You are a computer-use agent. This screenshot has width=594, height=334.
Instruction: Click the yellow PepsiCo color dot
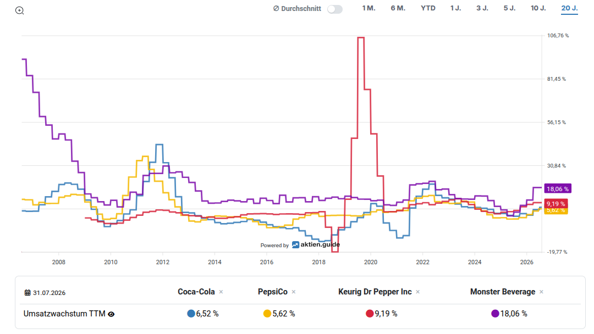point(267,314)
